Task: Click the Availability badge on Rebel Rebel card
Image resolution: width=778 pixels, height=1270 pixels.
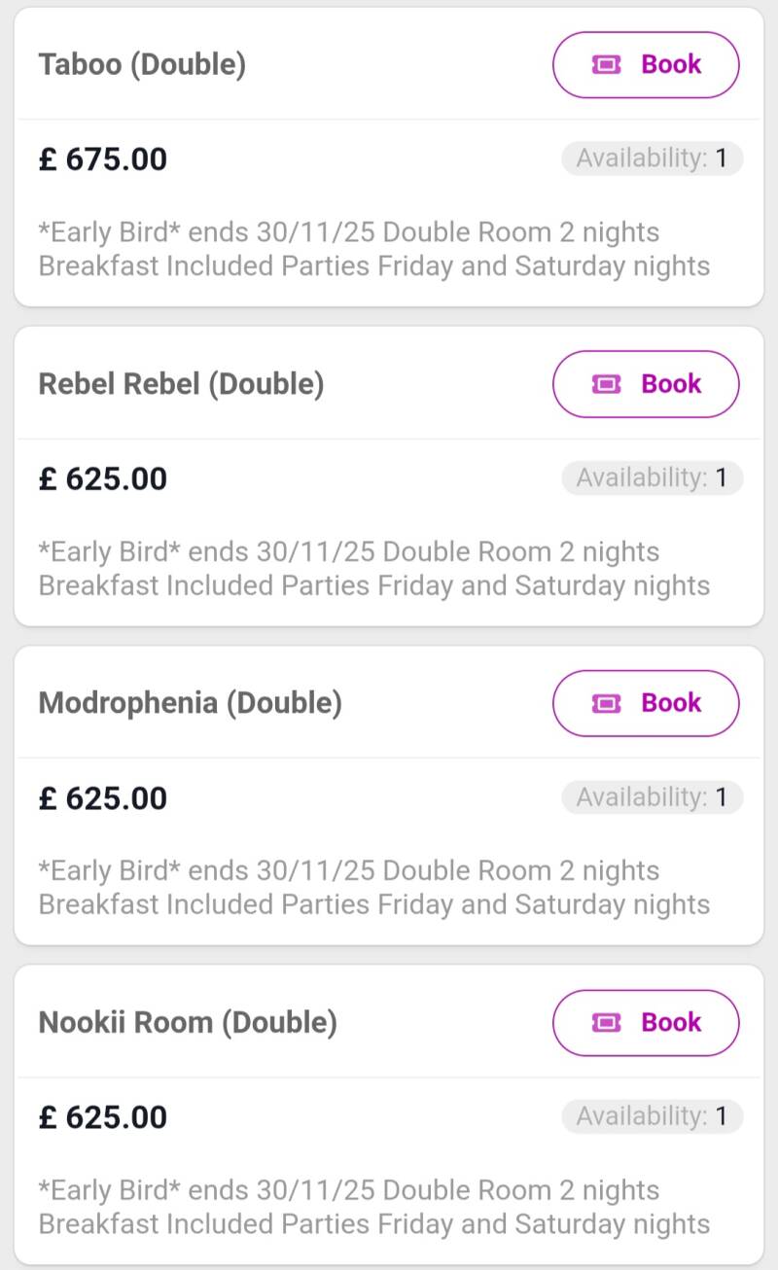Action: (x=652, y=477)
